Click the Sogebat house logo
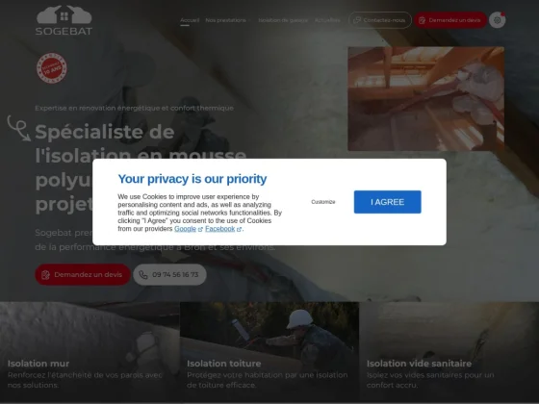 point(64,20)
